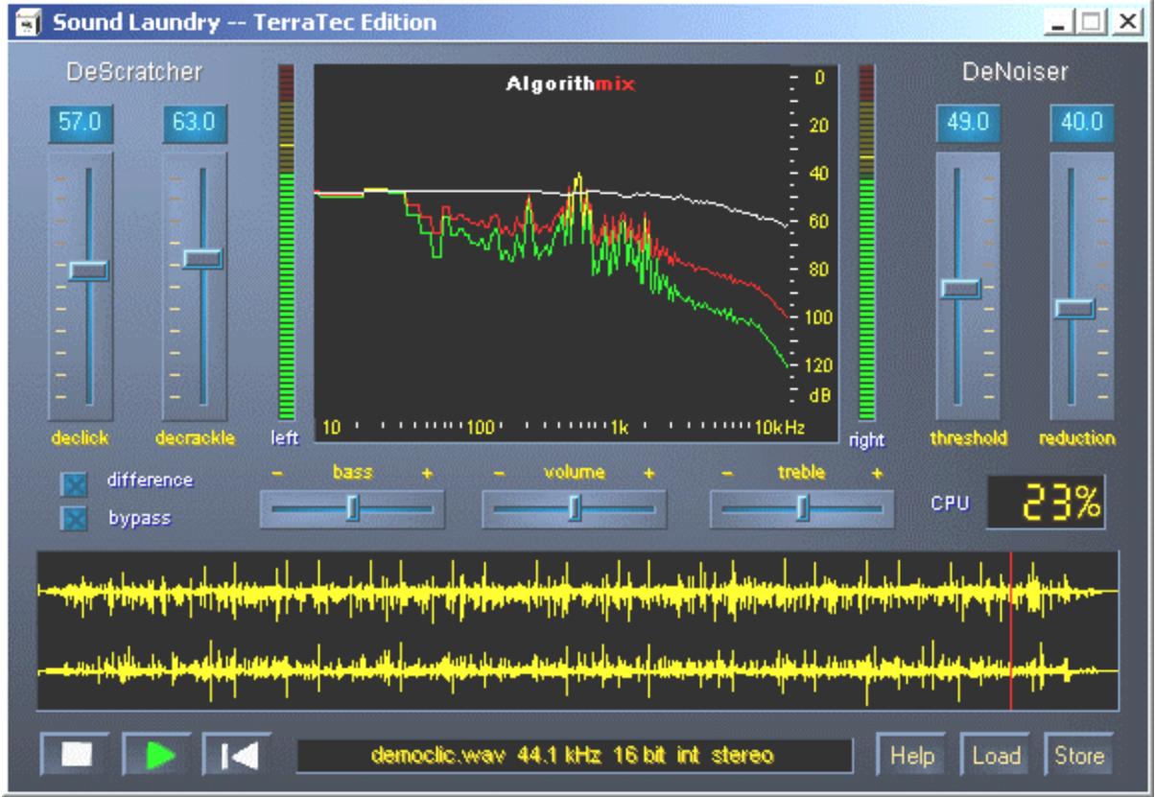Viewport: 1155px width, 797px height.
Task: Click the left channel level meter
Action: (x=288, y=245)
